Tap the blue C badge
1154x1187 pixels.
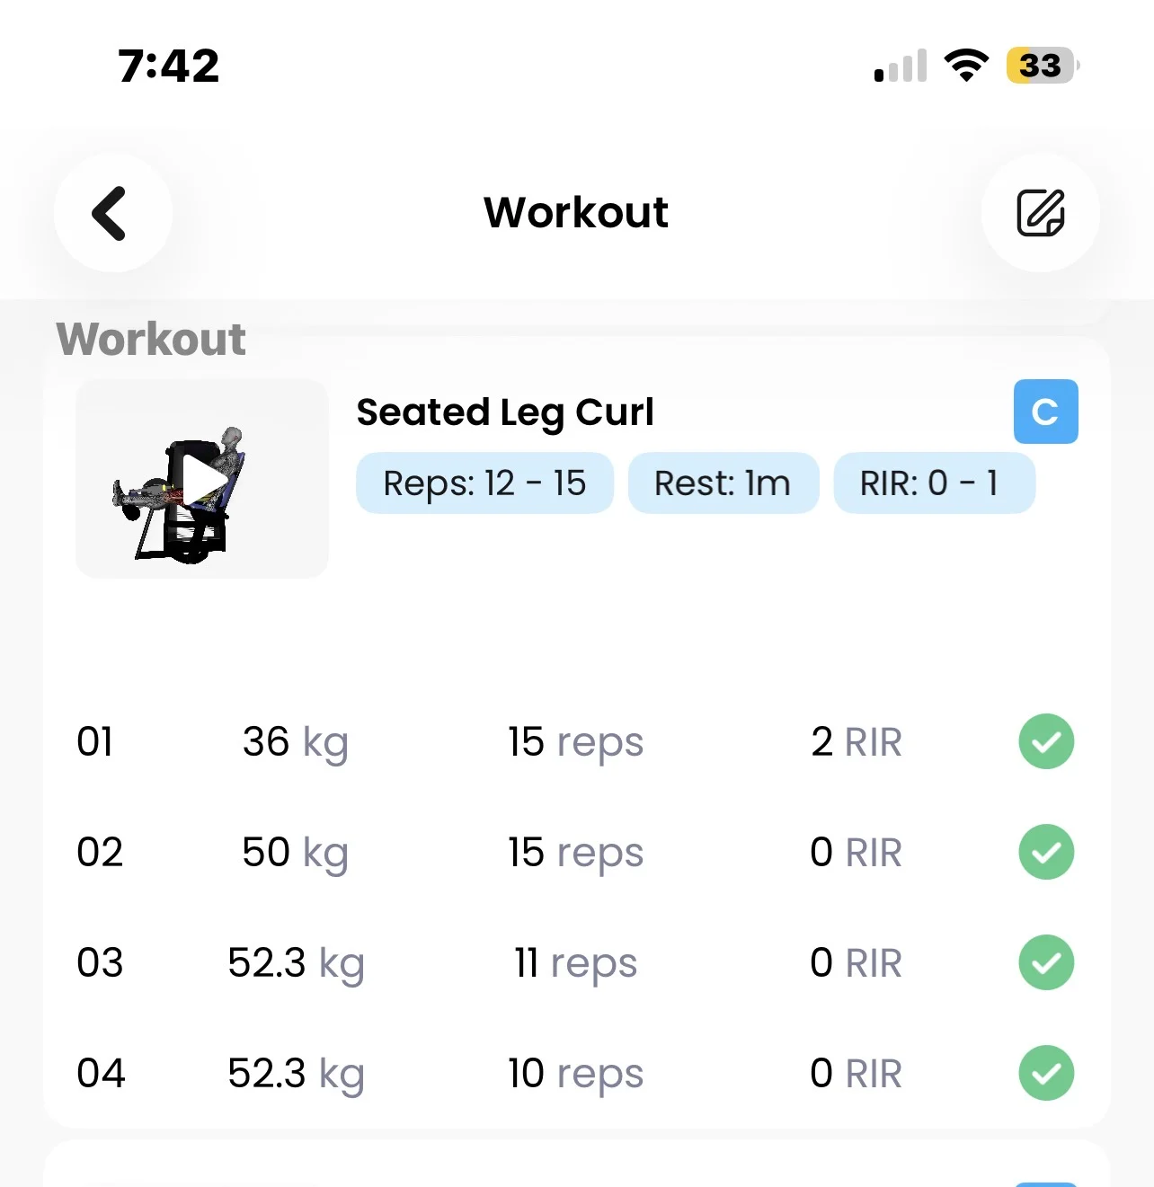pyautogui.click(x=1045, y=412)
